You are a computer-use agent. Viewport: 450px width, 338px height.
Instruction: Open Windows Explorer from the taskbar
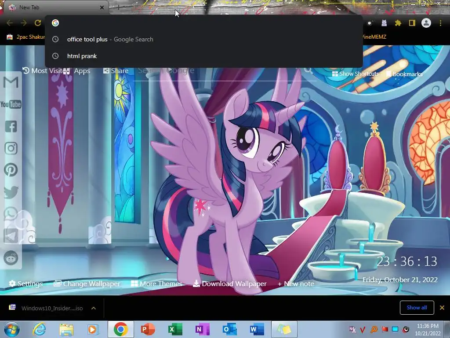point(66,329)
